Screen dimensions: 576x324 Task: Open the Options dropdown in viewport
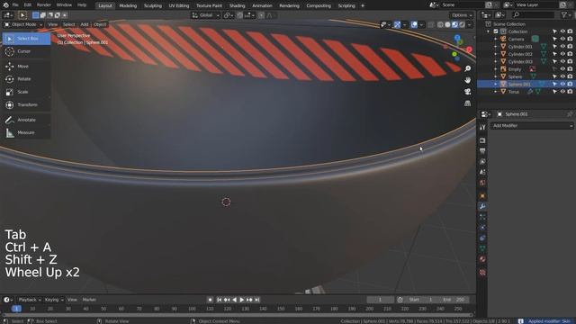[x=462, y=15]
